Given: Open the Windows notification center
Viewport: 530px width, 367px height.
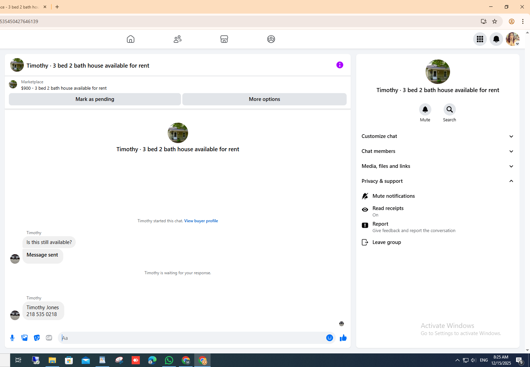Looking at the screenshot, I should pos(520,361).
